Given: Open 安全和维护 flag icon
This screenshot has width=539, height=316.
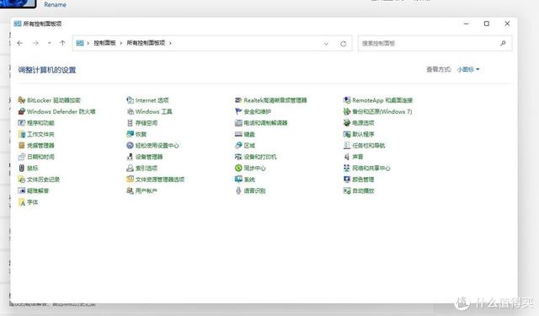Looking at the screenshot, I should click(x=238, y=111).
